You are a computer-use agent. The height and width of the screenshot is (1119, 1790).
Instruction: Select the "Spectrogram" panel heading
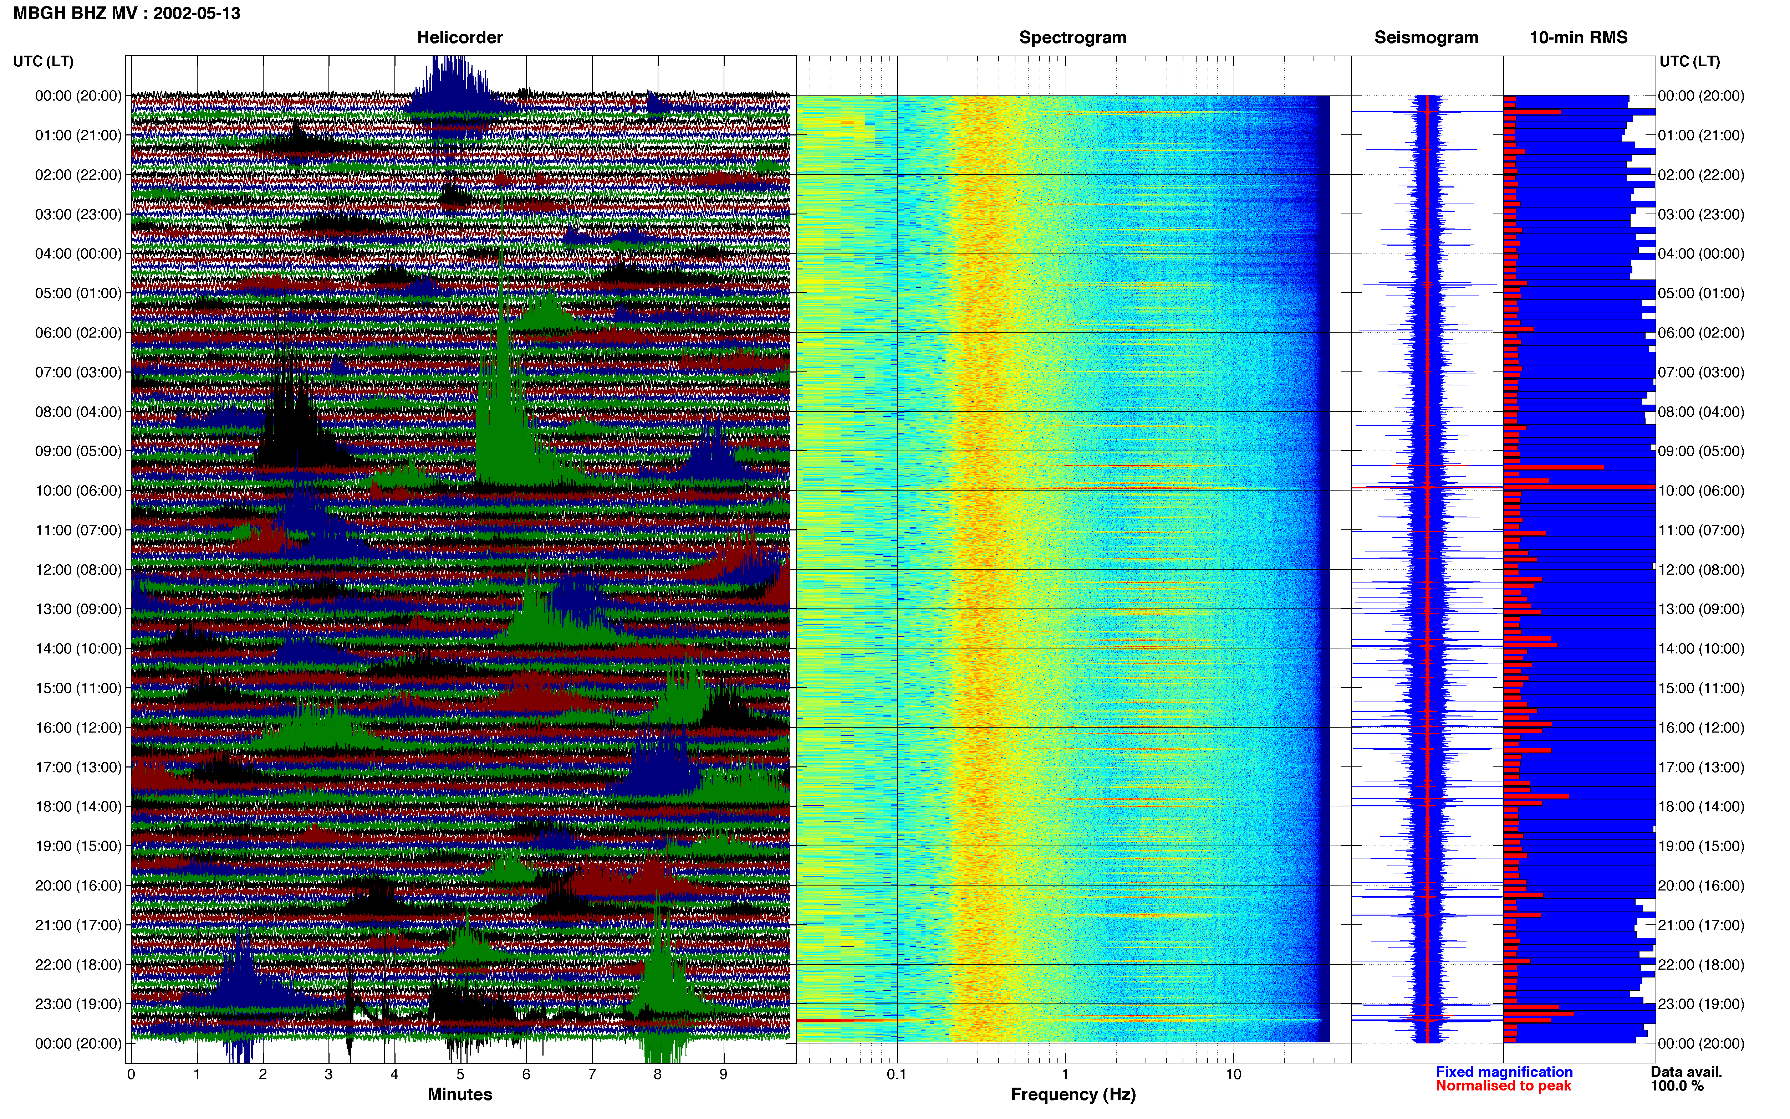[x=1073, y=38]
